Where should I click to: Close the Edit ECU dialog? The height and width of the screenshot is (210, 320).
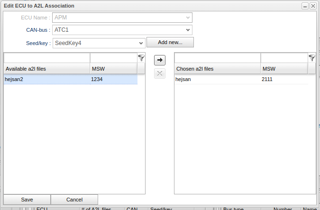pos(313,6)
